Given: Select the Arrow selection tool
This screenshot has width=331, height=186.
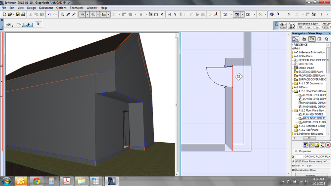Looking at the screenshot, I should click(x=38, y=24).
